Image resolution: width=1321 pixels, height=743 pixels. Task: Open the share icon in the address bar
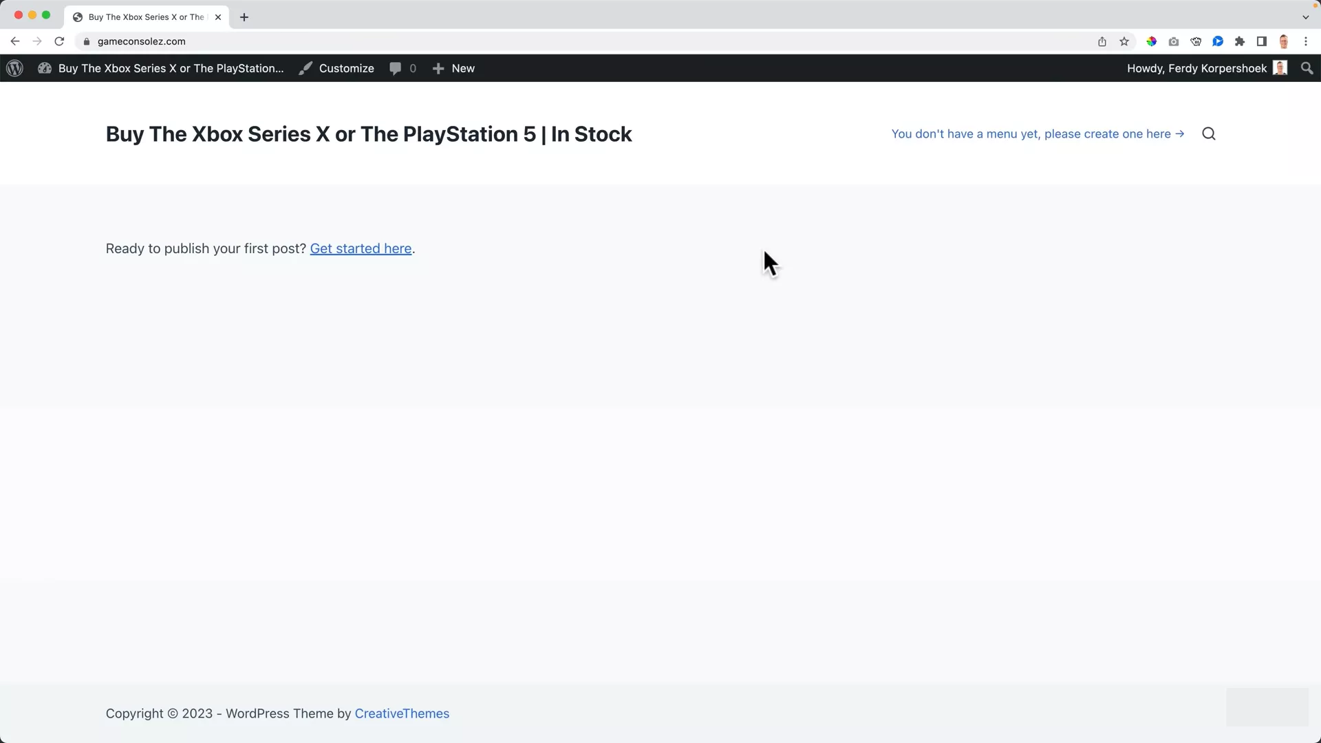[x=1102, y=41]
